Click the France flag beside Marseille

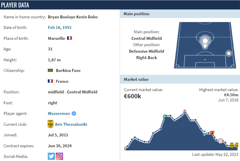point(70,38)
